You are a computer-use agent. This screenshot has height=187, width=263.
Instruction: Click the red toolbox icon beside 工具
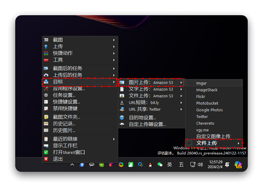click(46, 60)
